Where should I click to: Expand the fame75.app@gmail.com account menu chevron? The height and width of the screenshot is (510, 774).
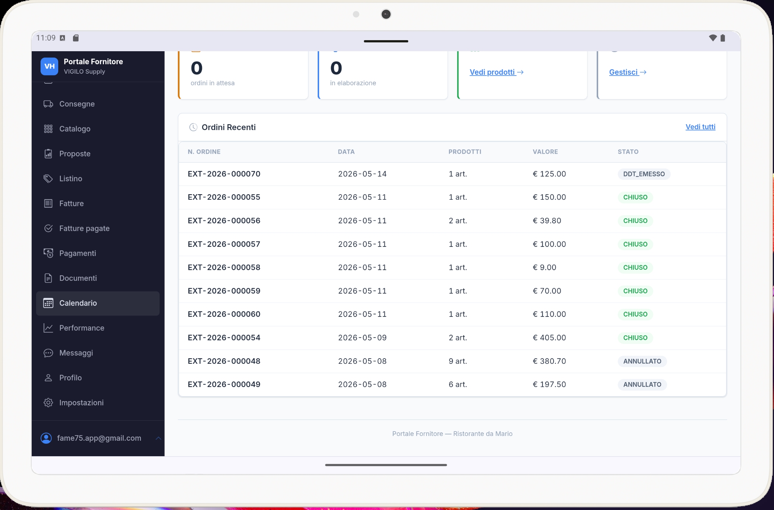coord(158,438)
